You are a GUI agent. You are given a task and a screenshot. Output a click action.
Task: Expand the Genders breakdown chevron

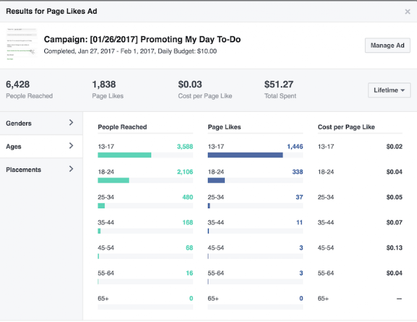pos(71,123)
